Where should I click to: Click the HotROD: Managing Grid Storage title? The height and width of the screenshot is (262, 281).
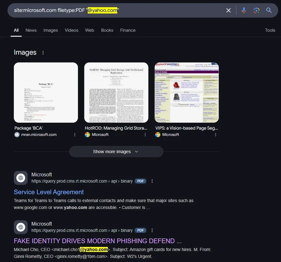116,128
